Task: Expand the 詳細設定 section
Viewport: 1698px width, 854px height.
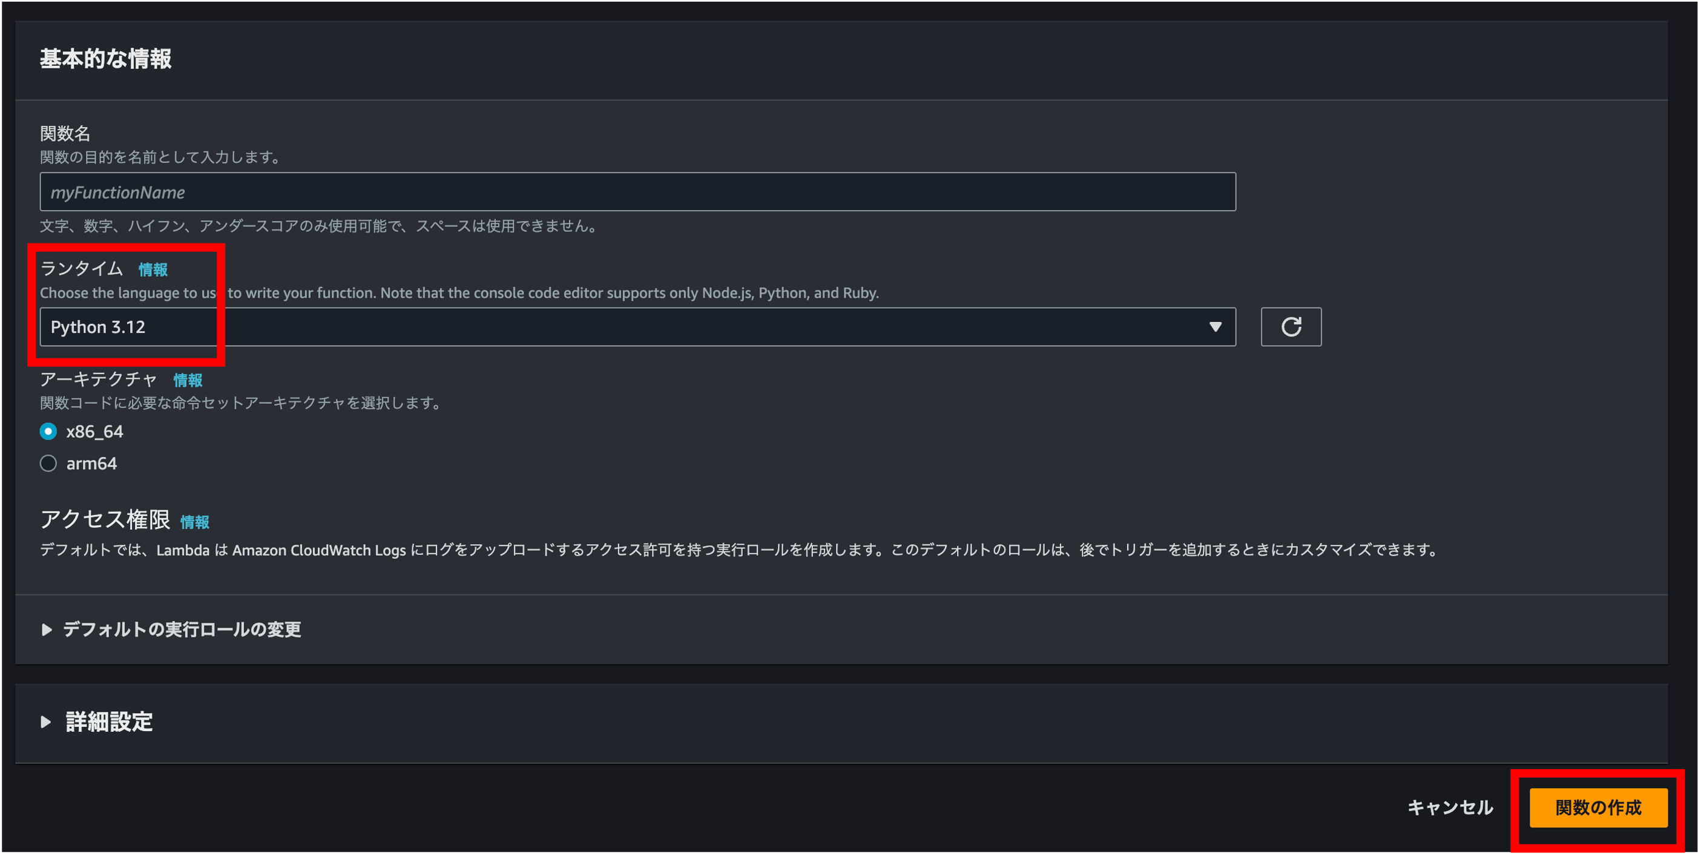Action: coord(110,721)
